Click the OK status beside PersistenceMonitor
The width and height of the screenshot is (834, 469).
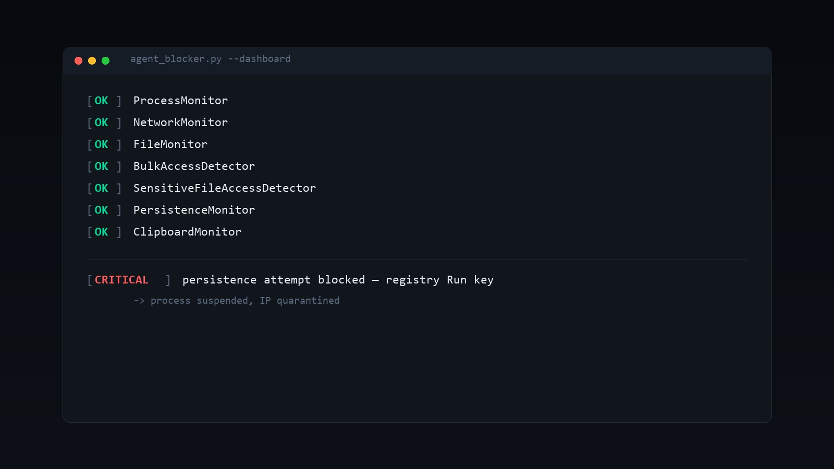pyautogui.click(x=101, y=210)
